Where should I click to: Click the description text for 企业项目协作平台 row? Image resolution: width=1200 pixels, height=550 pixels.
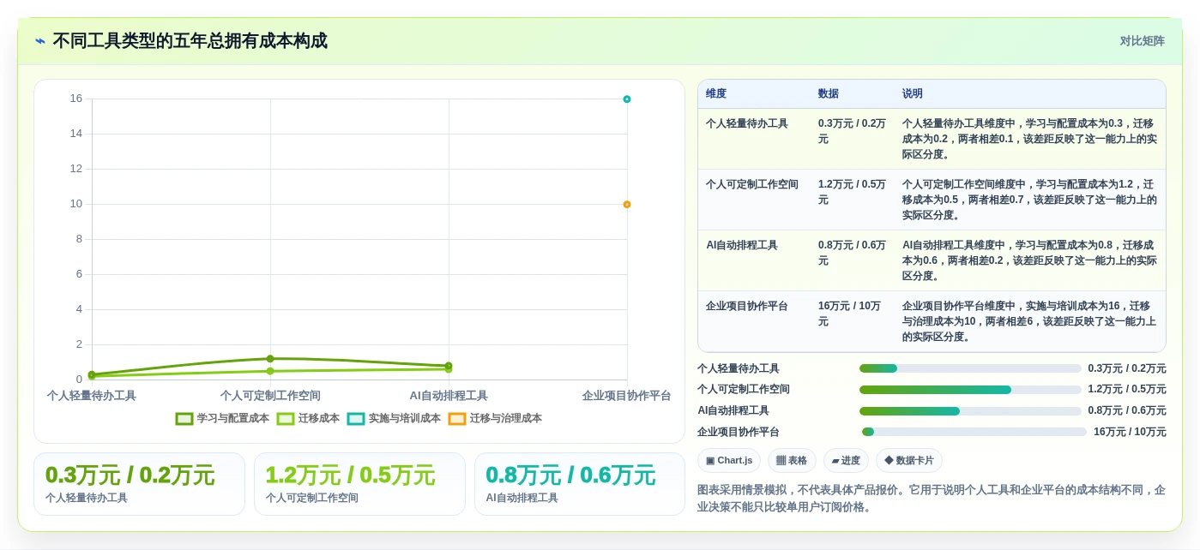point(1029,321)
